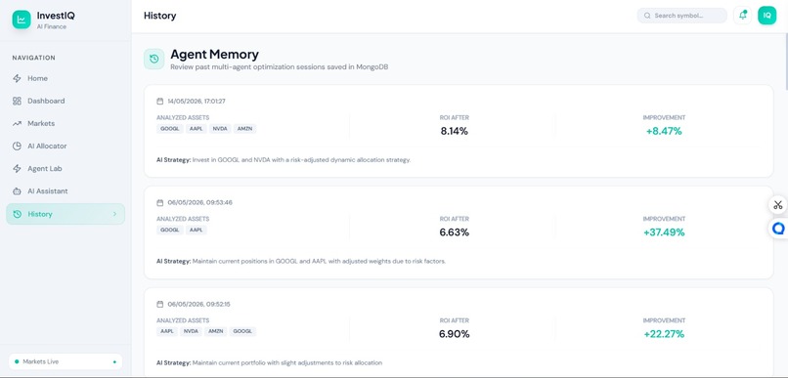
Task: Open AI Assistant page
Action: pos(66,191)
